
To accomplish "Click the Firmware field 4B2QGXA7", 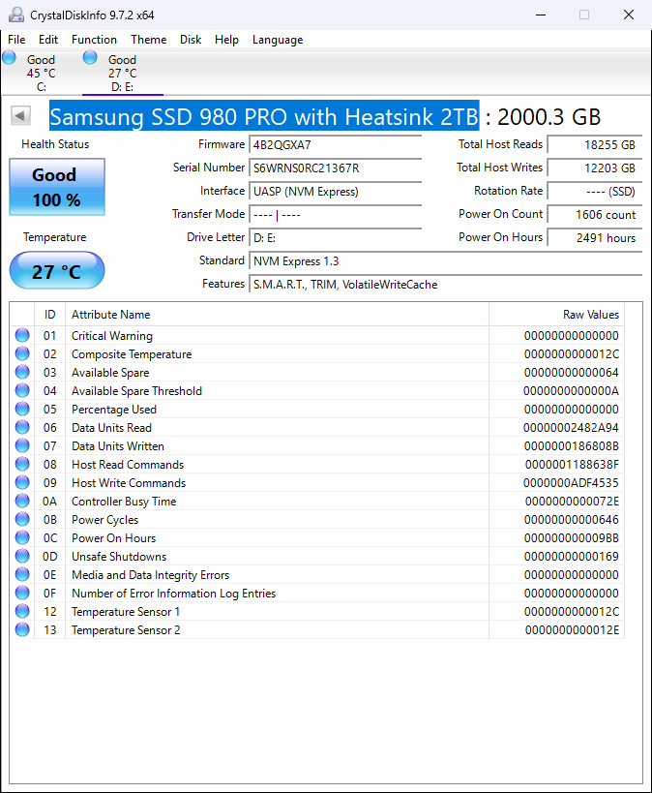I will click(x=335, y=144).
